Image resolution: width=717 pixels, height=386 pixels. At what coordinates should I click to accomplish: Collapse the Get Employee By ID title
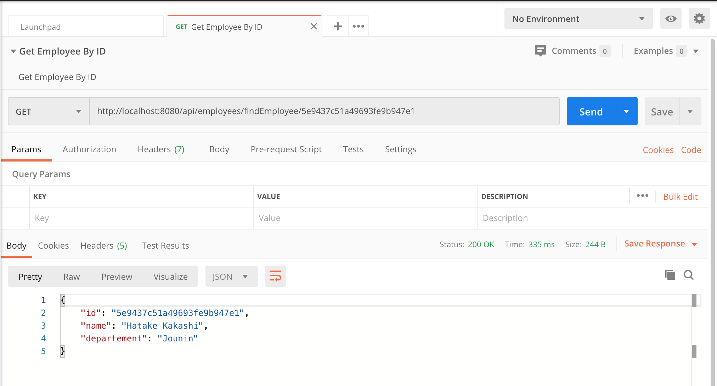point(13,51)
